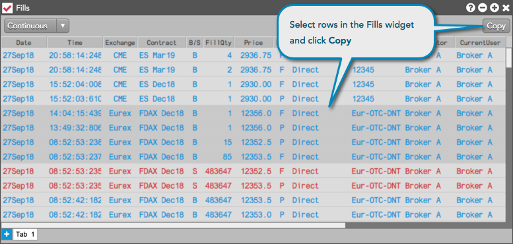Select the FDAX Dec18 row with FillQty 85
The image size is (513, 244).
pyautogui.click(x=254, y=156)
